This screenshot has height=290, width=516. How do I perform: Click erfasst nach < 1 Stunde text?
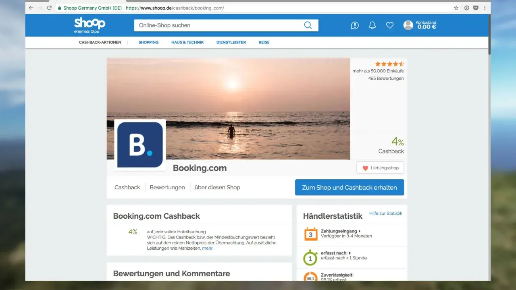pyautogui.click(x=344, y=258)
